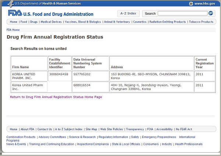Visit Inspections/Compliance link
The width and height of the screenshot is (221, 156).
(x=93, y=144)
